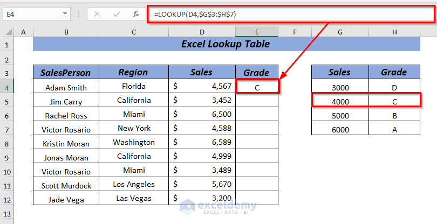Select the Jim Carry cell

click(x=66, y=100)
